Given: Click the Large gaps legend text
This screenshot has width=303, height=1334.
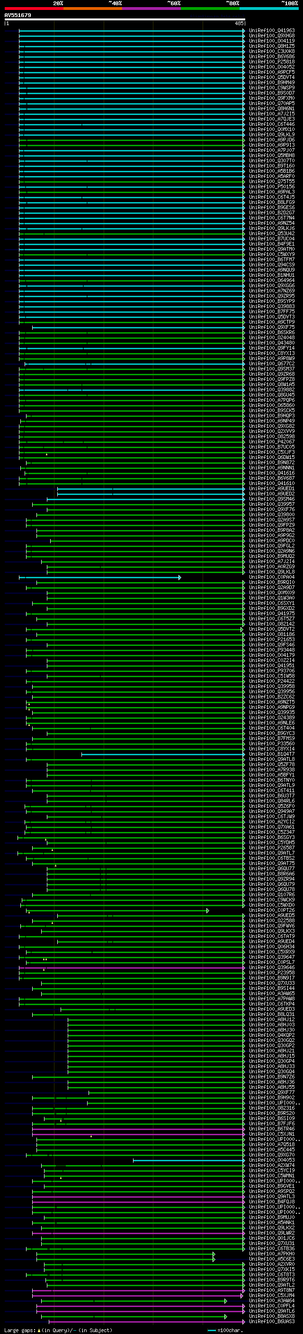Looking at the screenshot, I should 58,1330.
